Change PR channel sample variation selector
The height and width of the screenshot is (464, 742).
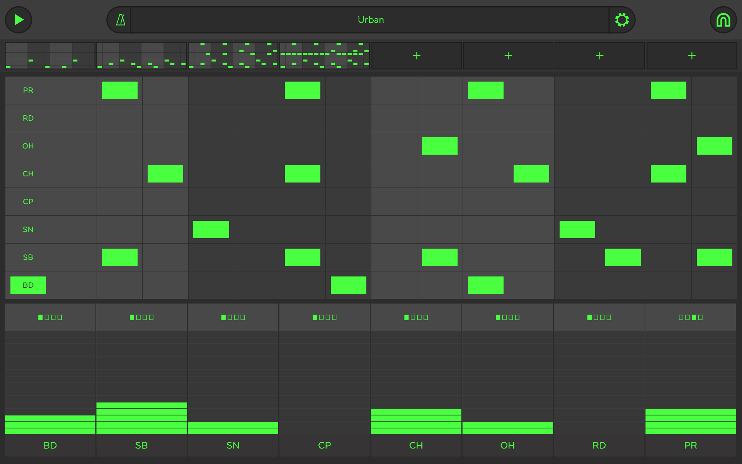click(691, 317)
